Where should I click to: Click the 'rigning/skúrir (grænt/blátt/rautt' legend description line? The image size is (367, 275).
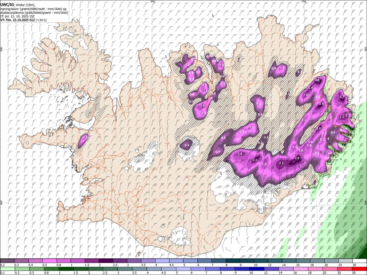(34, 9)
